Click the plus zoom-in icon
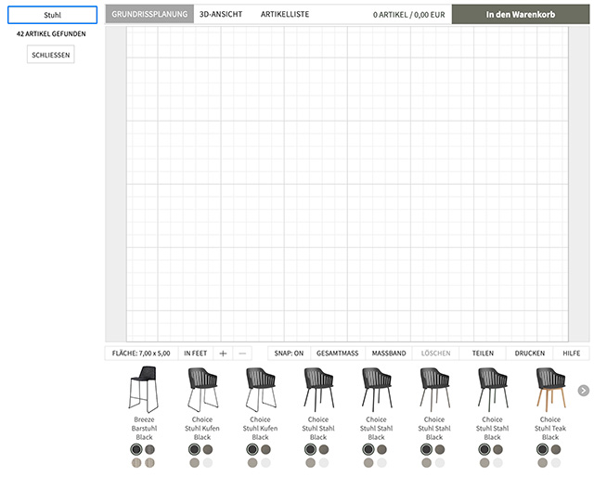 pos(223,354)
